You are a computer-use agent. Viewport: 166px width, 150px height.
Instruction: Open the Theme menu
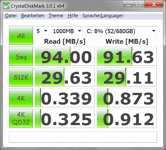click(56, 16)
